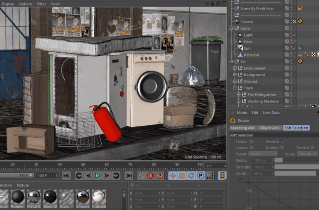Toggle the Preview checkbox
This screenshot has width=319, height=210.
(x=282, y=142)
